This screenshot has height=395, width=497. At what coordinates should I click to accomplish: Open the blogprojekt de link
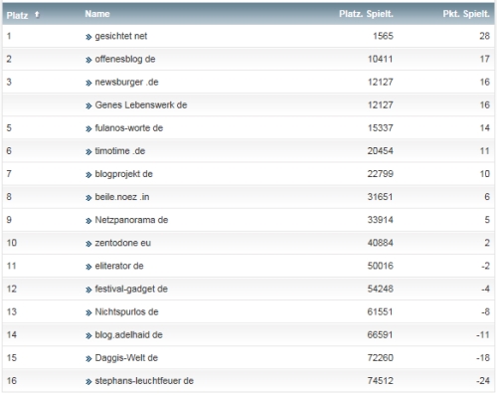(x=123, y=174)
